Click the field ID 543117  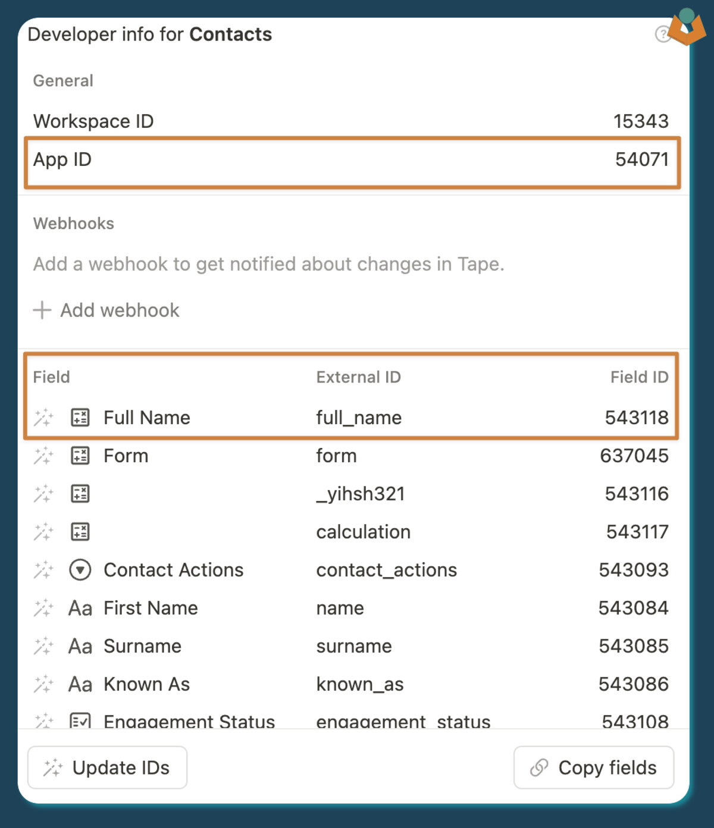pyautogui.click(x=637, y=532)
